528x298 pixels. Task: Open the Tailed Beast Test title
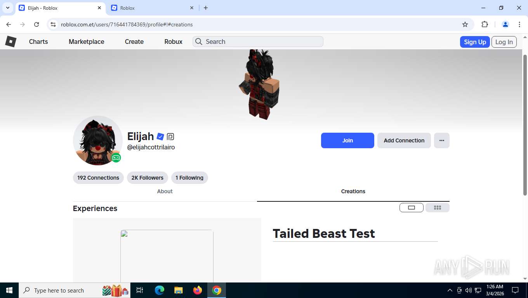324,234
